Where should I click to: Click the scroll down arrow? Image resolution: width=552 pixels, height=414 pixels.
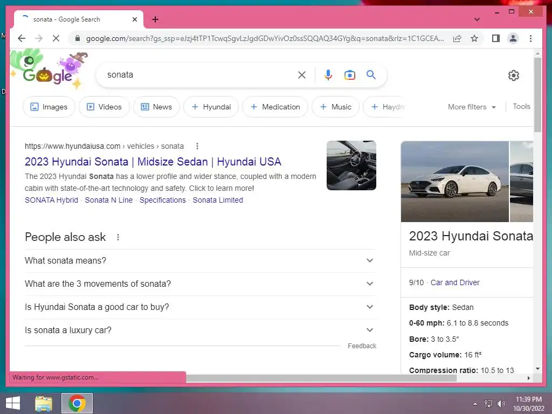[537, 369]
